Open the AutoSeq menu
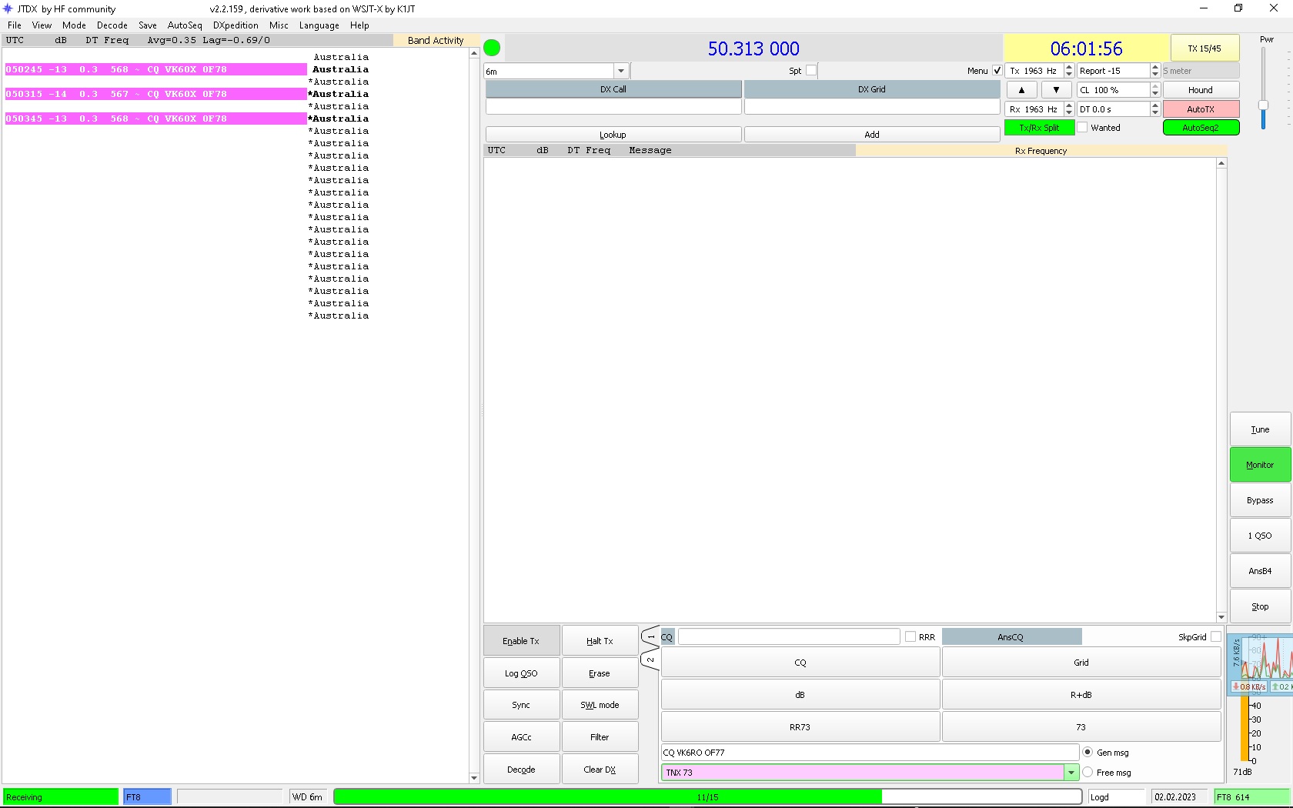 (185, 25)
